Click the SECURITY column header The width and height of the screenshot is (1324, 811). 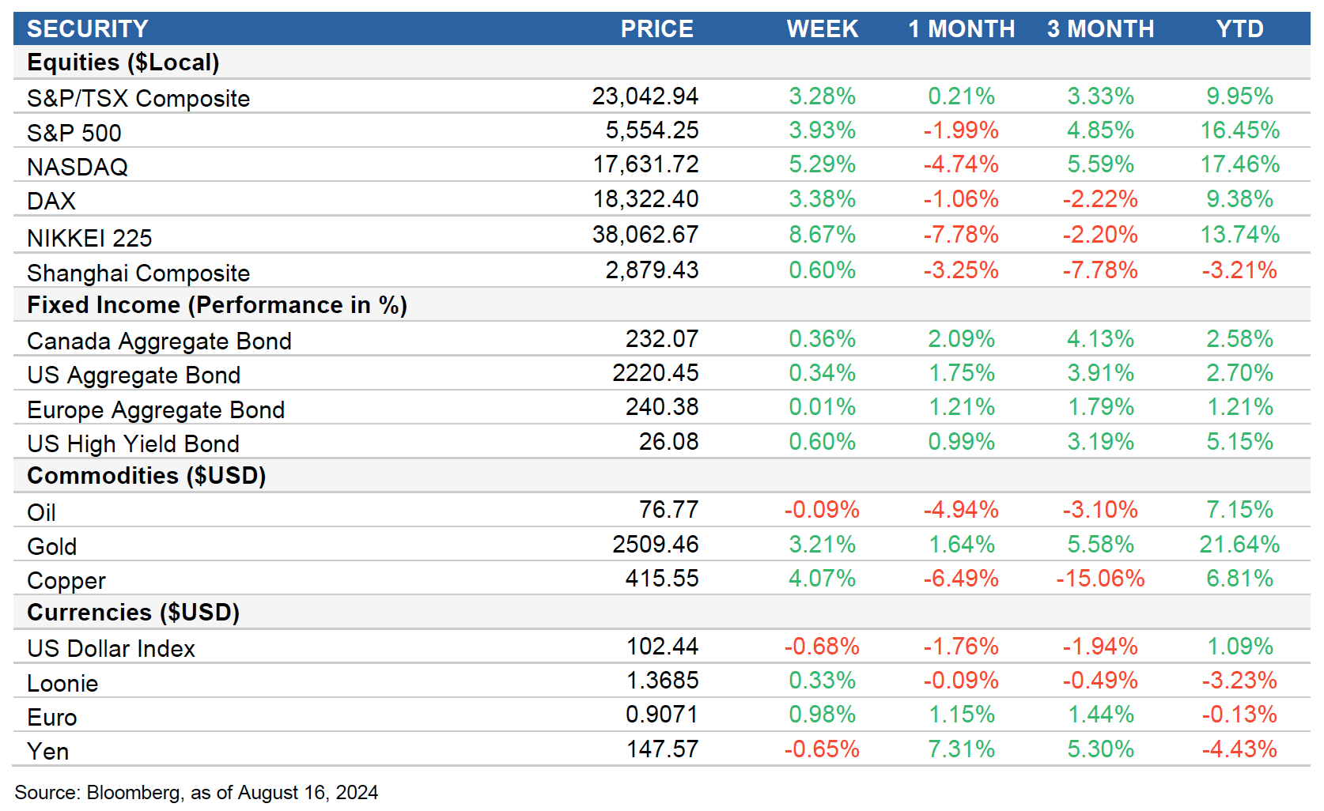pyautogui.click(x=88, y=29)
